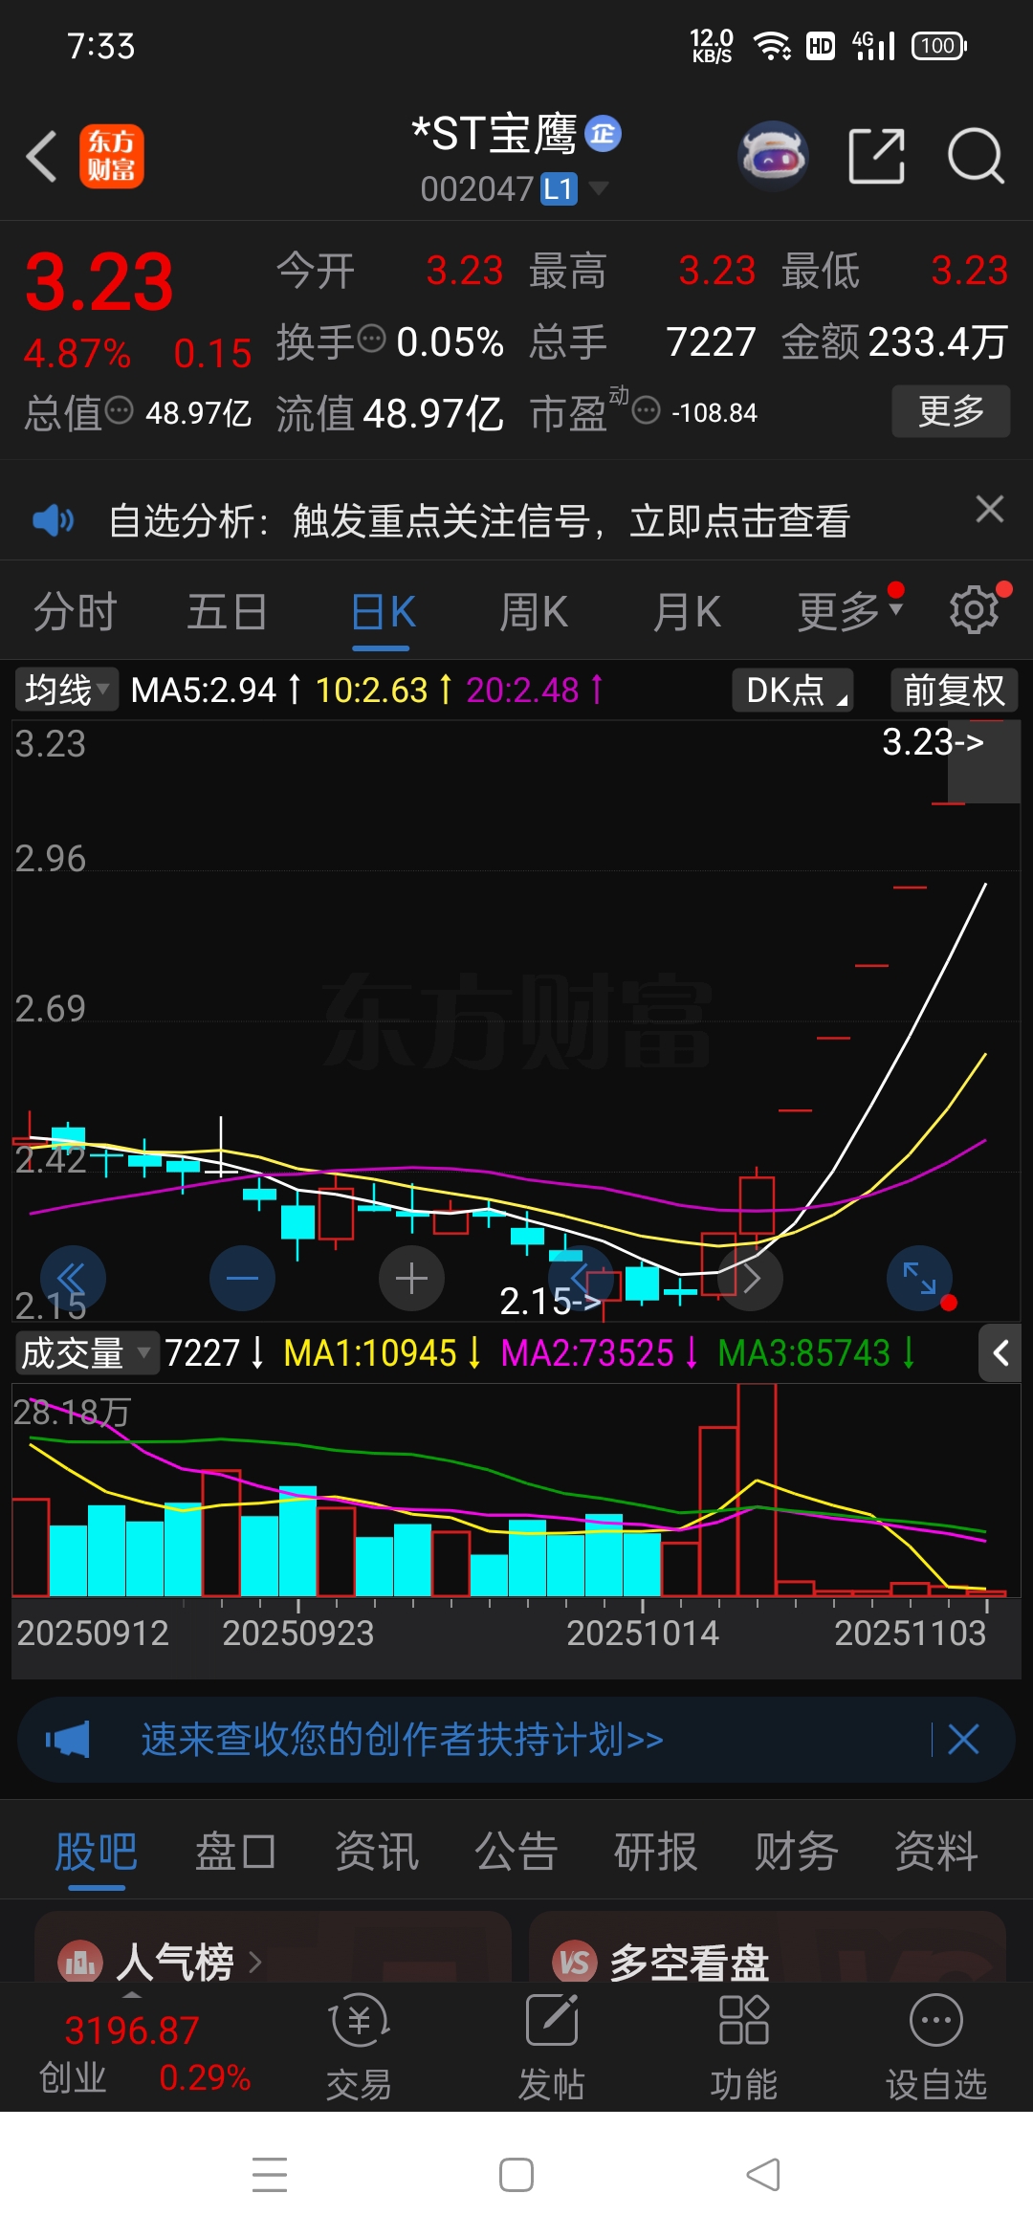Tap the current price 3.23
Viewport: 1033px width, 2238px height.
99,281
